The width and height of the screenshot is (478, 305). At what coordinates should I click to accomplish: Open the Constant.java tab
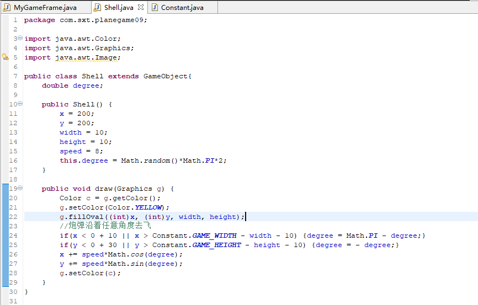pyautogui.click(x=182, y=7)
